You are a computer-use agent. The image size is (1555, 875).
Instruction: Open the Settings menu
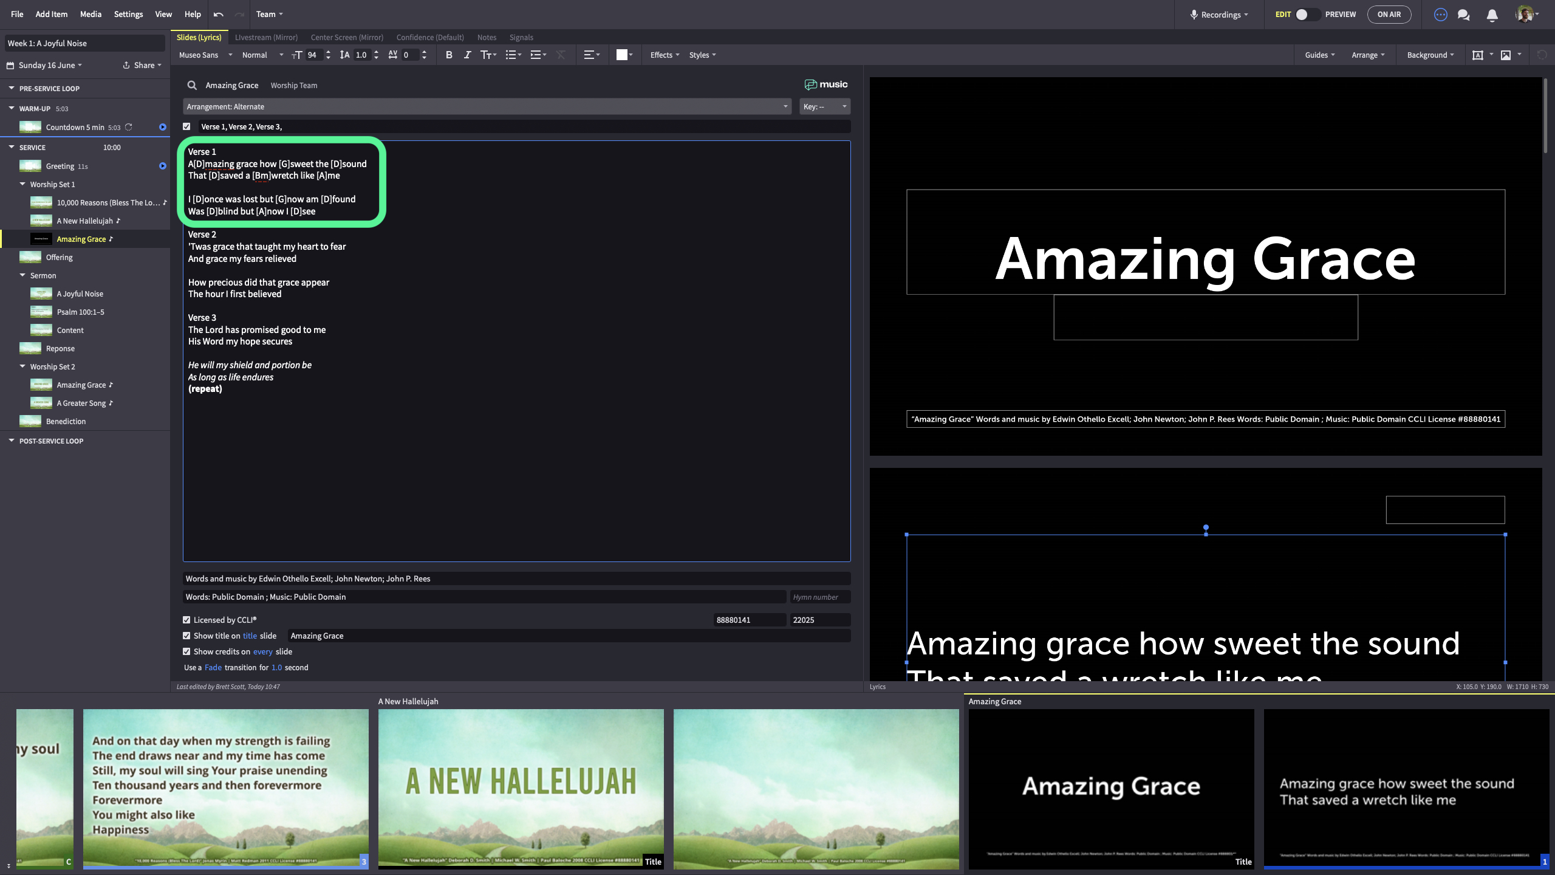[x=129, y=15]
